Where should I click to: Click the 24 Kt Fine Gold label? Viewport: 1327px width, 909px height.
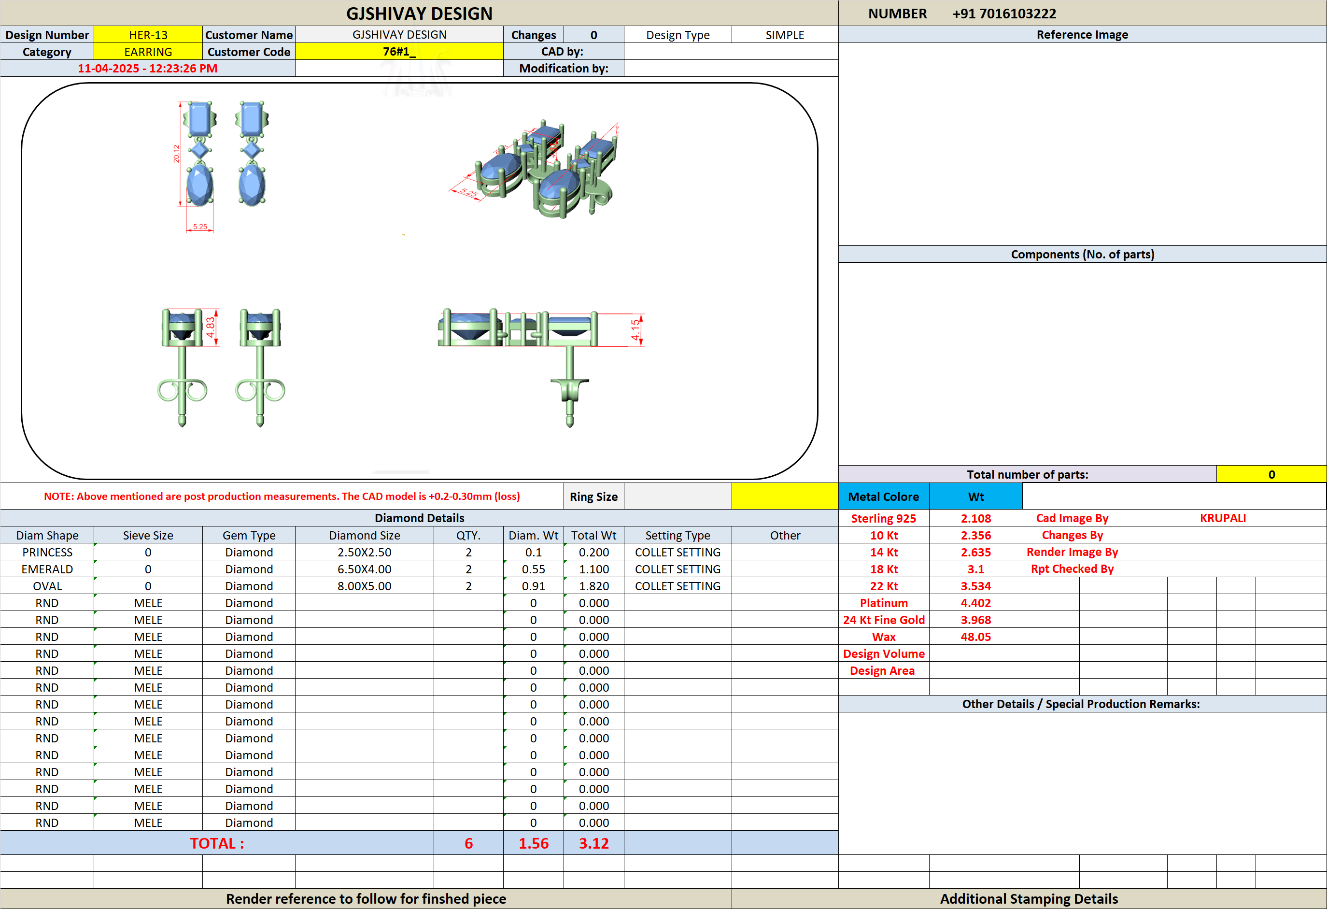(x=883, y=620)
